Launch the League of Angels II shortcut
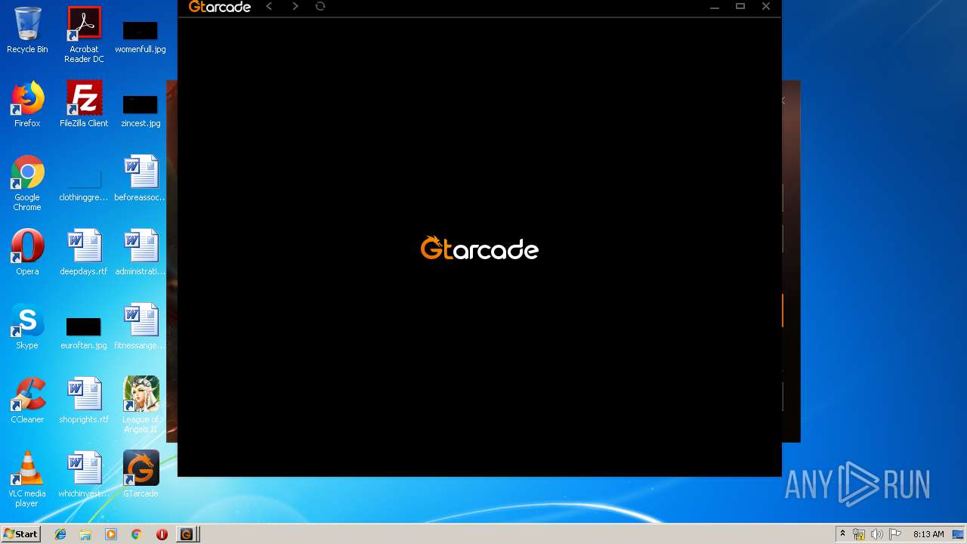The width and height of the screenshot is (967, 544). click(x=141, y=405)
